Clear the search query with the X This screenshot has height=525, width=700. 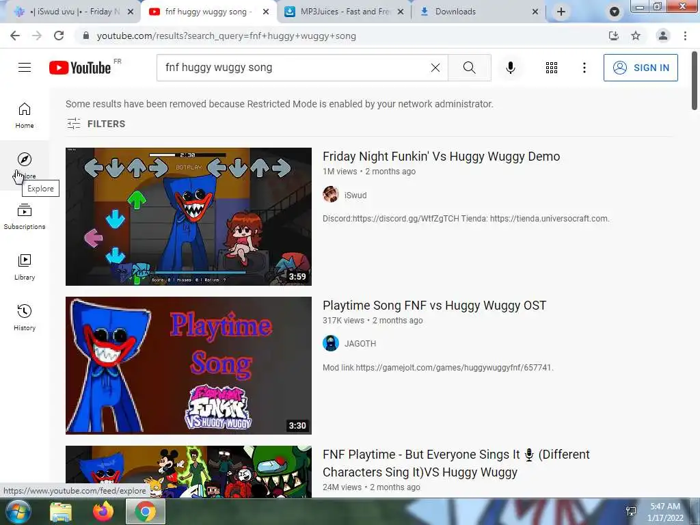pyautogui.click(x=435, y=68)
